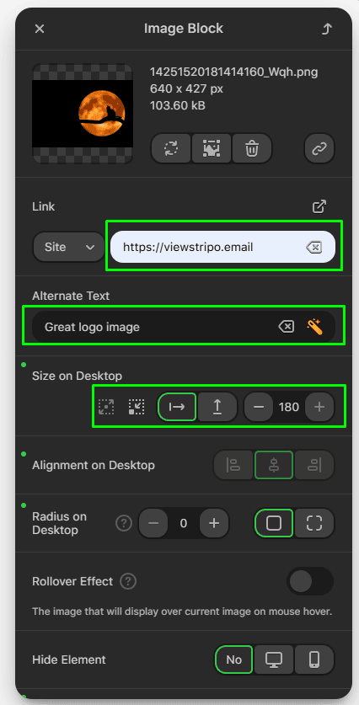Decrease the radius value
Screen dimensions: 359x705
[x=153, y=523]
